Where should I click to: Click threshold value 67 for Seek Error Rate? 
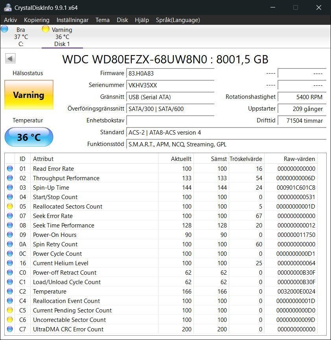259,216
